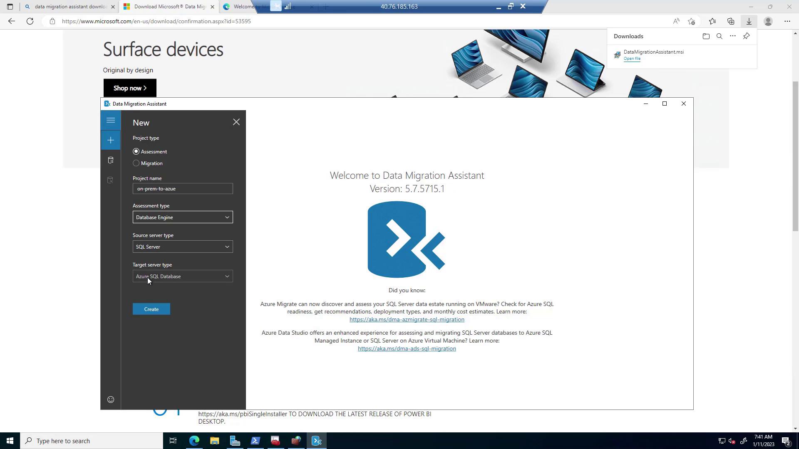Select the Assessment radio button
The image size is (799, 449).
point(136,152)
